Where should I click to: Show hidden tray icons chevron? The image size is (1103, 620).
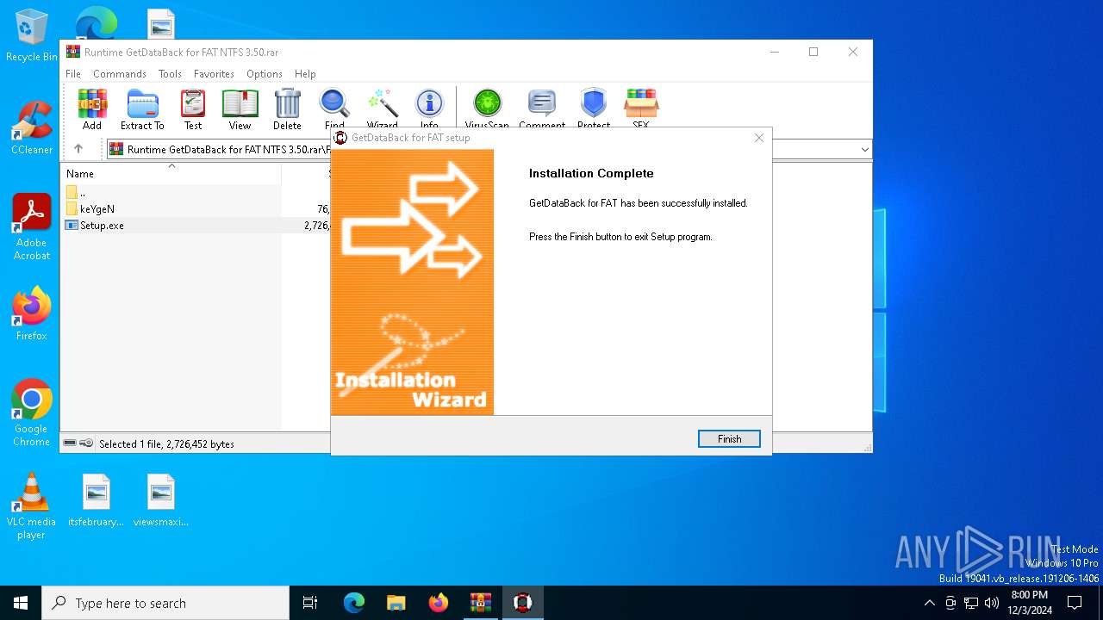(x=929, y=603)
